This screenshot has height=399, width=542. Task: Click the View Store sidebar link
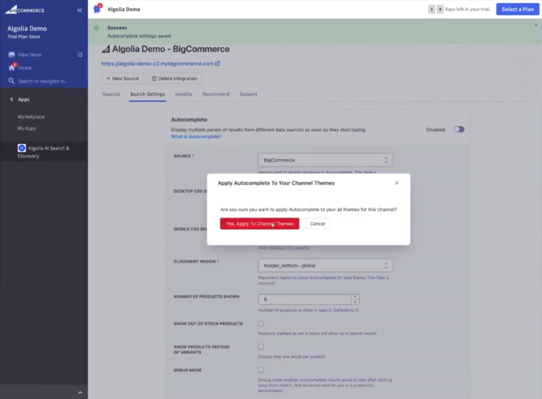(x=29, y=55)
